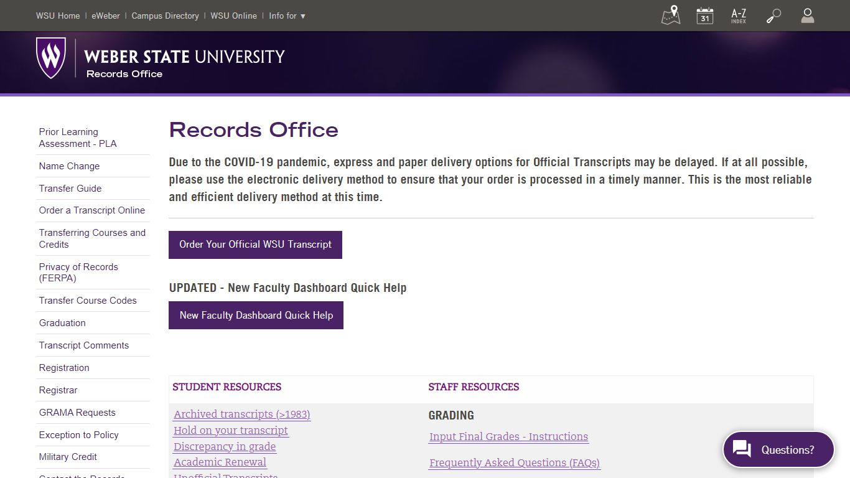Open the A-Z index icon
Image resolution: width=850 pixels, height=478 pixels.
pos(739,16)
